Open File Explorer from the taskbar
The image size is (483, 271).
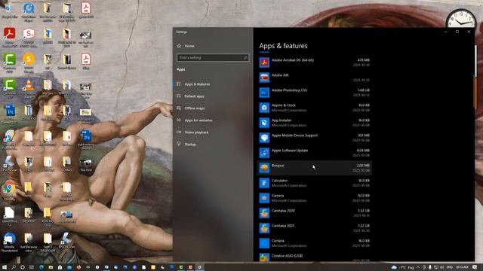(x=51, y=267)
